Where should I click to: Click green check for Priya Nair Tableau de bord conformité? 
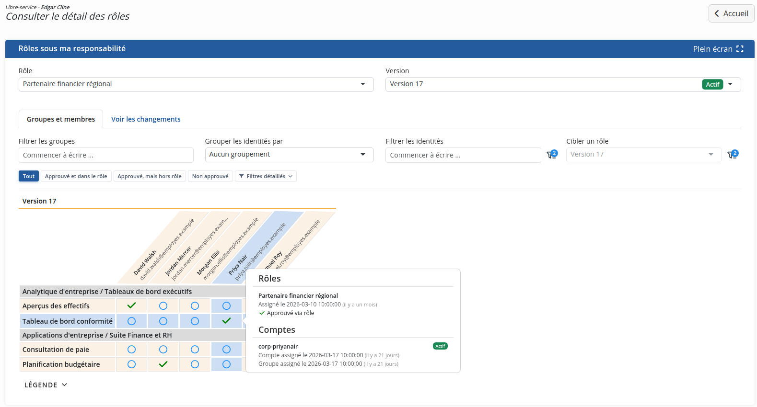[x=226, y=321]
